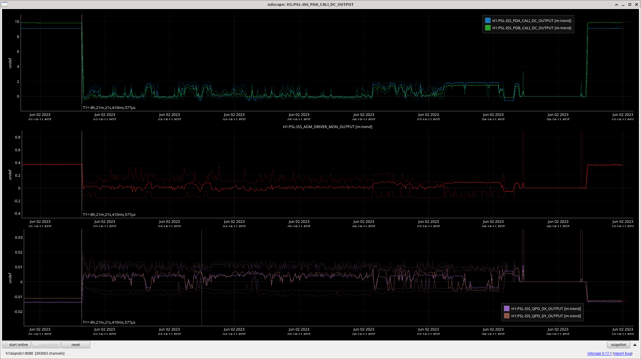Select H1:PSL-ISS_QPD_DX_OUTPUT legend label

coord(546,309)
